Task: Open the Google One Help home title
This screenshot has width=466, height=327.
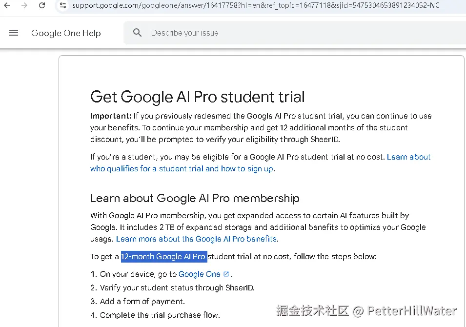Action: point(66,33)
